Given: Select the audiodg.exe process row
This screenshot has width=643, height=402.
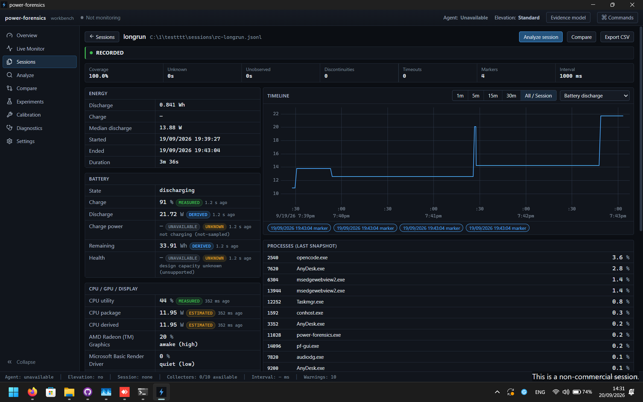Looking at the screenshot, I should tap(448, 357).
